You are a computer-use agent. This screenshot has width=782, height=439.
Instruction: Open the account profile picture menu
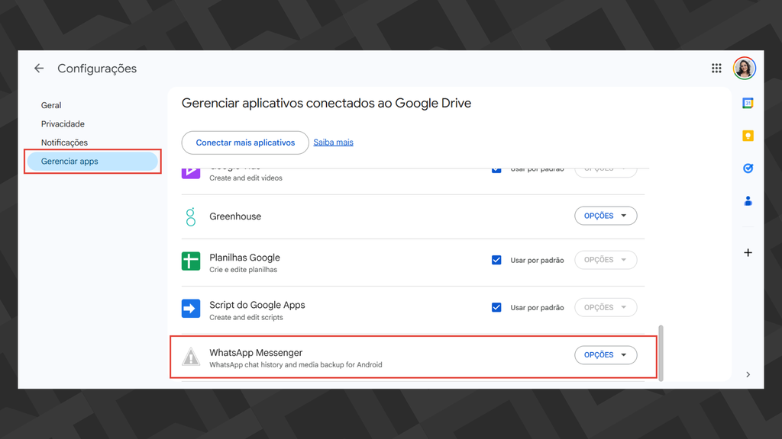tap(744, 68)
